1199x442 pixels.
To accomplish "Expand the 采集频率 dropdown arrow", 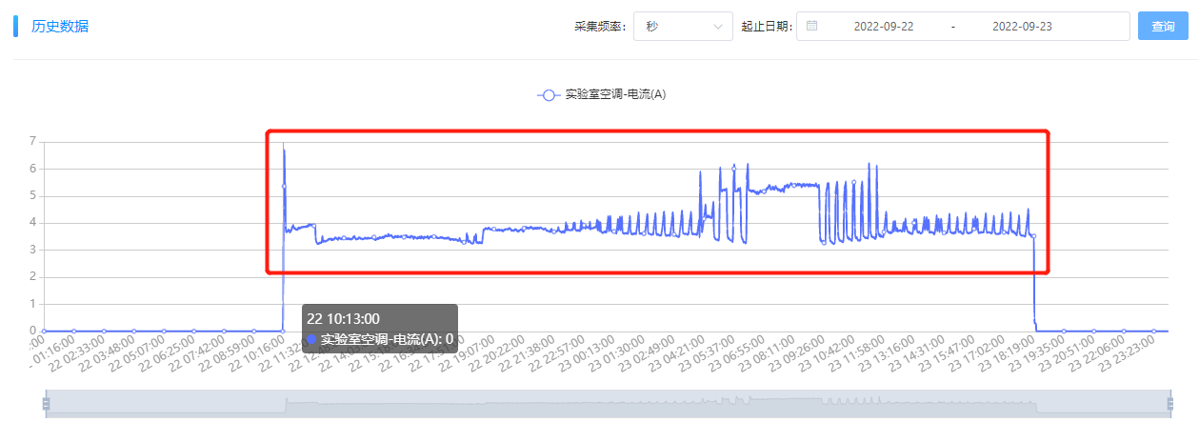I will [x=717, y=27].
